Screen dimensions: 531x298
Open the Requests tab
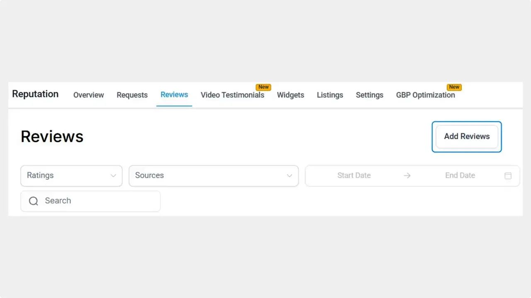pyautogui.click(x=132, y=95)
